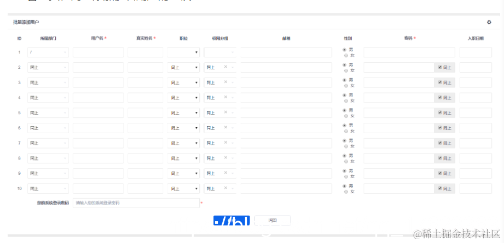
Task: Open the gear settings of 批量添加用户 panel
Action: coord(489,22)
